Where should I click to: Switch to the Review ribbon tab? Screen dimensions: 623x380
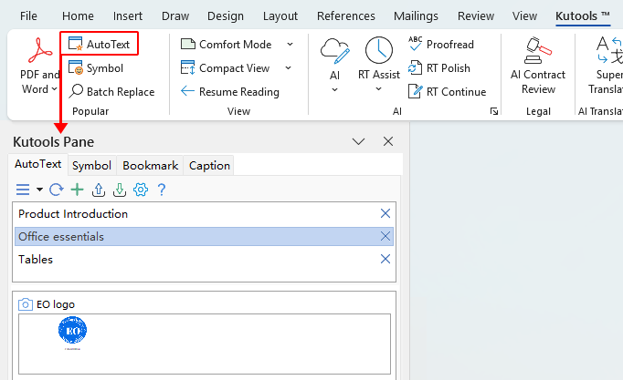476,15
